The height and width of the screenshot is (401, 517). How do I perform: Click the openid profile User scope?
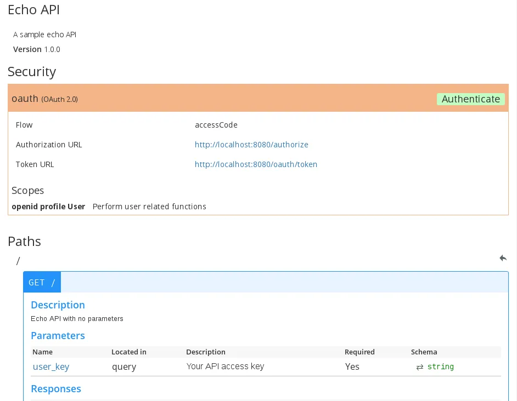tap(48, 207)
